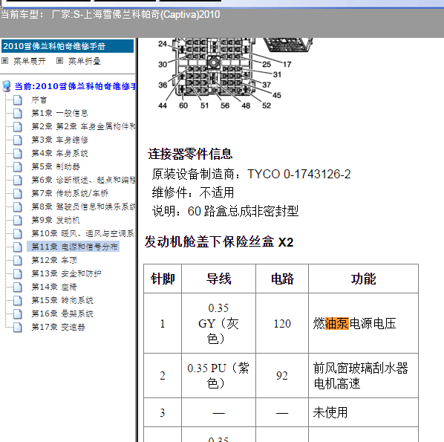The width and height of the screenshot is (444, 442).
Task: Click the 菜单折叠 collapse-all icon
Action: pyautogui.click(x=59, y=61)
